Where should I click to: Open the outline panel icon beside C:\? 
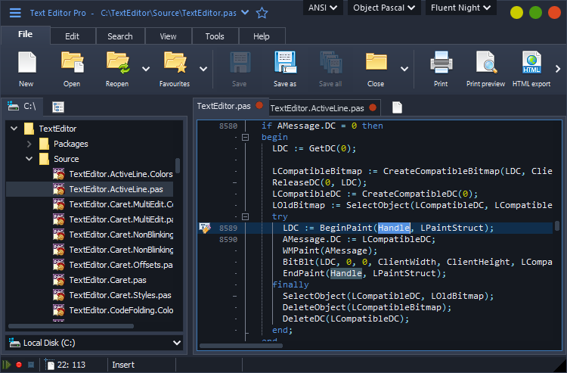pos(58,107)
